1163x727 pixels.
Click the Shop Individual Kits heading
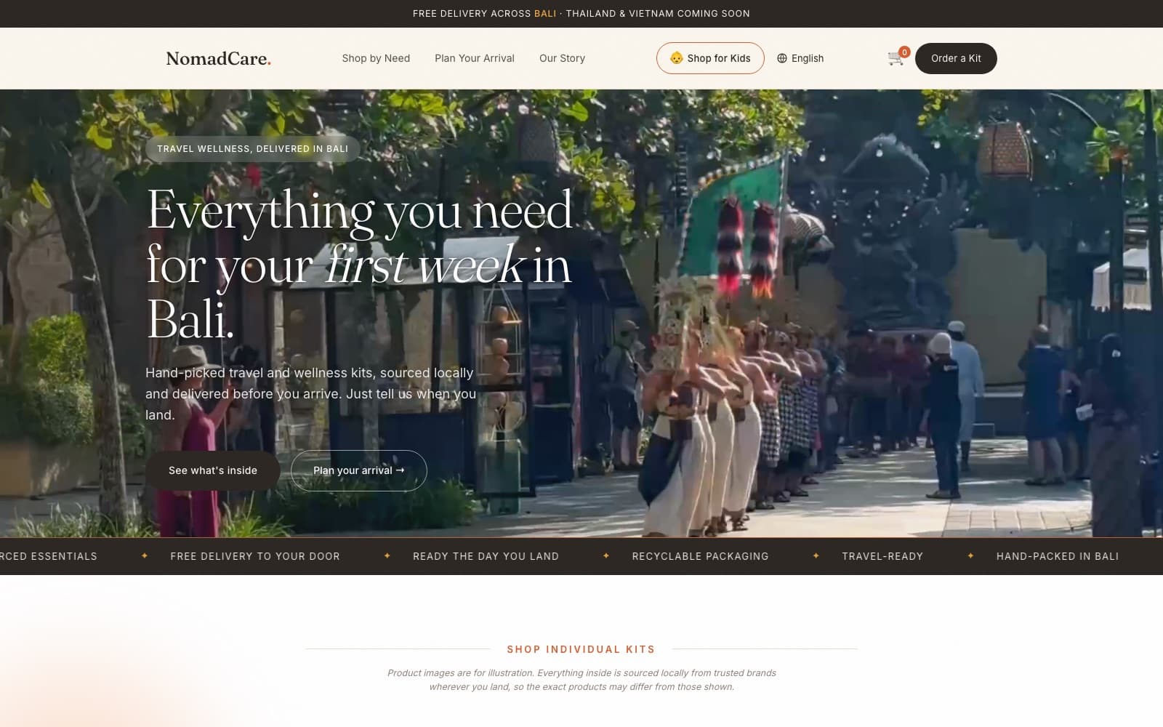(581, 649)
